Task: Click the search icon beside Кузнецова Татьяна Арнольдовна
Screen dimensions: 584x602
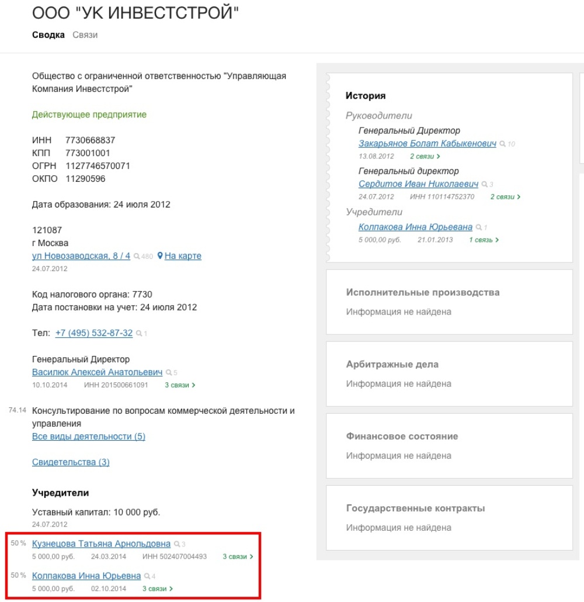Action: point(176,544)
